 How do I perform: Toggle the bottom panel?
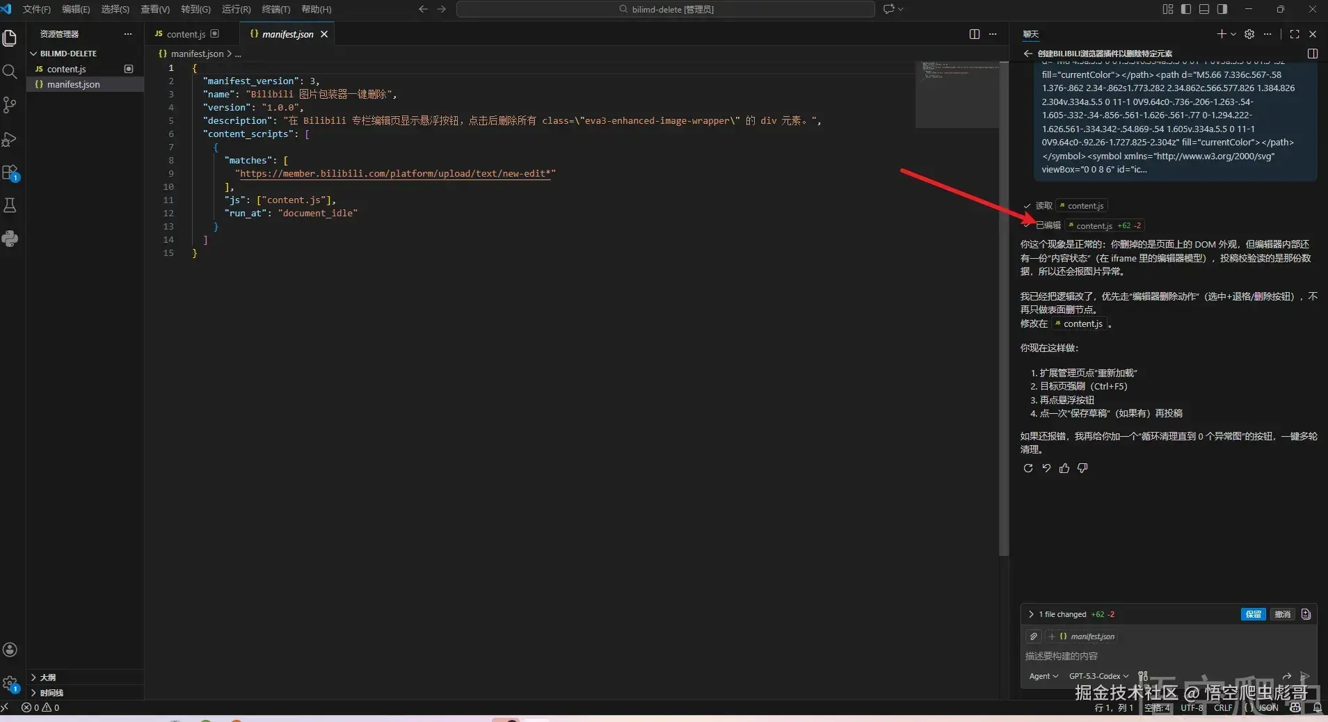point(1204,9)
